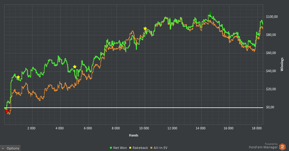Click the yellow Rakeback color swatch

click(x=130, y=148)
